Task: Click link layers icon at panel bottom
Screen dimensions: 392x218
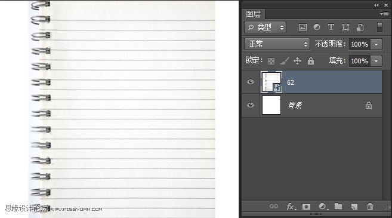Action: (273, 206)
